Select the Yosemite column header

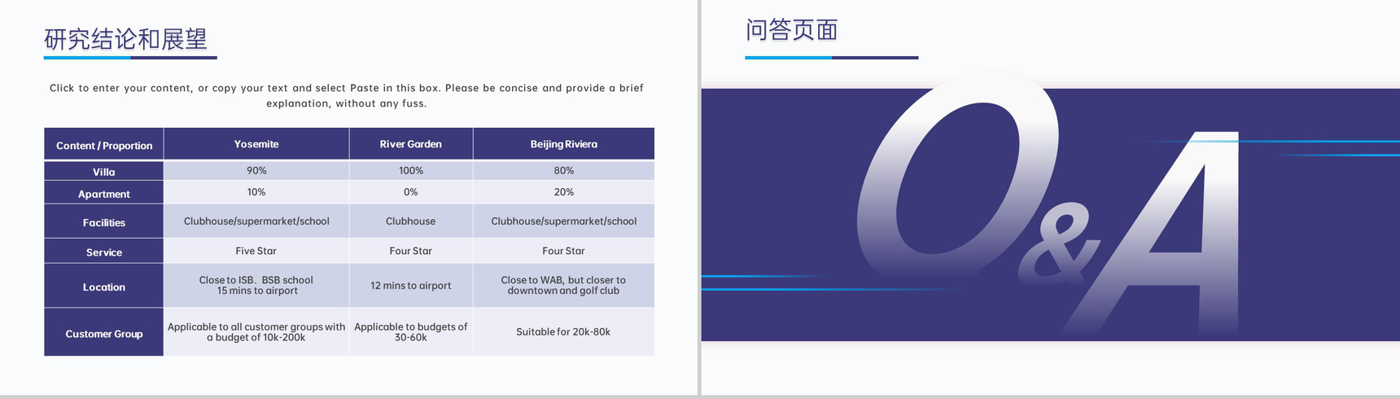click(x=256, y=144)
